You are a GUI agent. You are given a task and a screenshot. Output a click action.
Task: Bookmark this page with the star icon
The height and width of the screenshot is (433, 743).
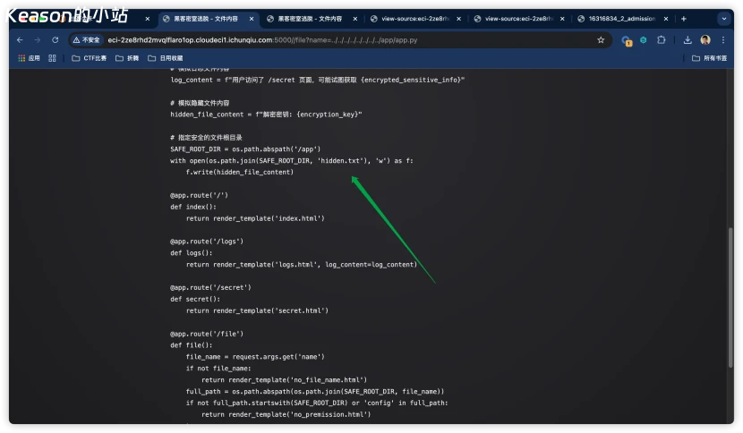(601, 40)
